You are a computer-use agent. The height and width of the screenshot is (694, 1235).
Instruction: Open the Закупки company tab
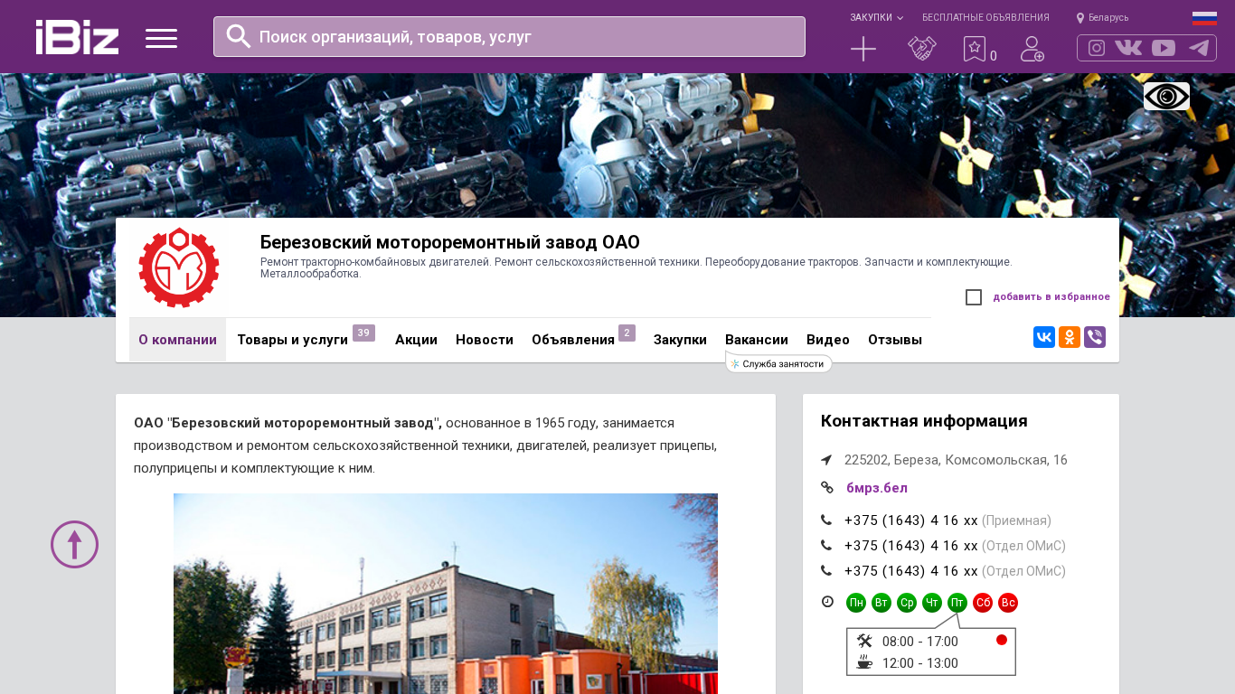(x=680, y=340)
